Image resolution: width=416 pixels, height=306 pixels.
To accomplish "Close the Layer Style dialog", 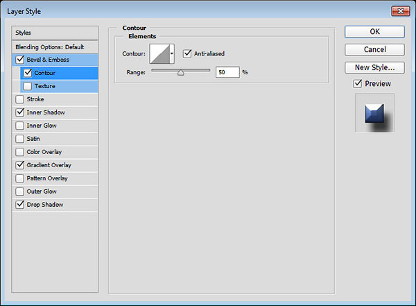I will 400,11.
